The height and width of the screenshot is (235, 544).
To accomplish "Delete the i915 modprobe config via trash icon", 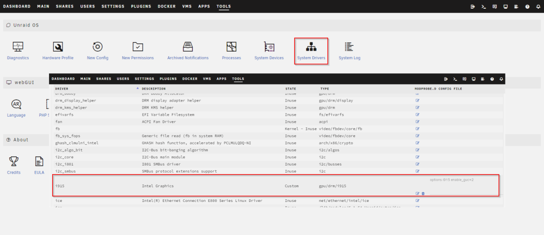I will (423, 193).
